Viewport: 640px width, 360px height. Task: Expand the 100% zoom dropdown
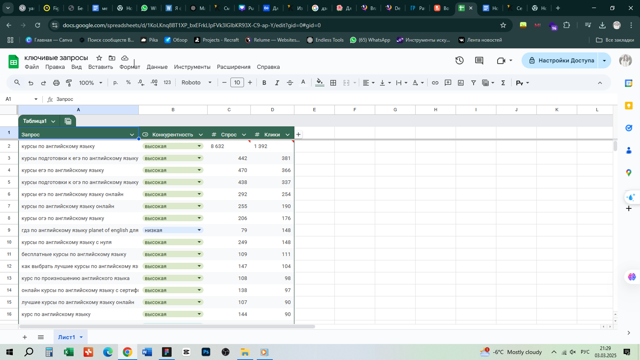[x=91, y=83]
